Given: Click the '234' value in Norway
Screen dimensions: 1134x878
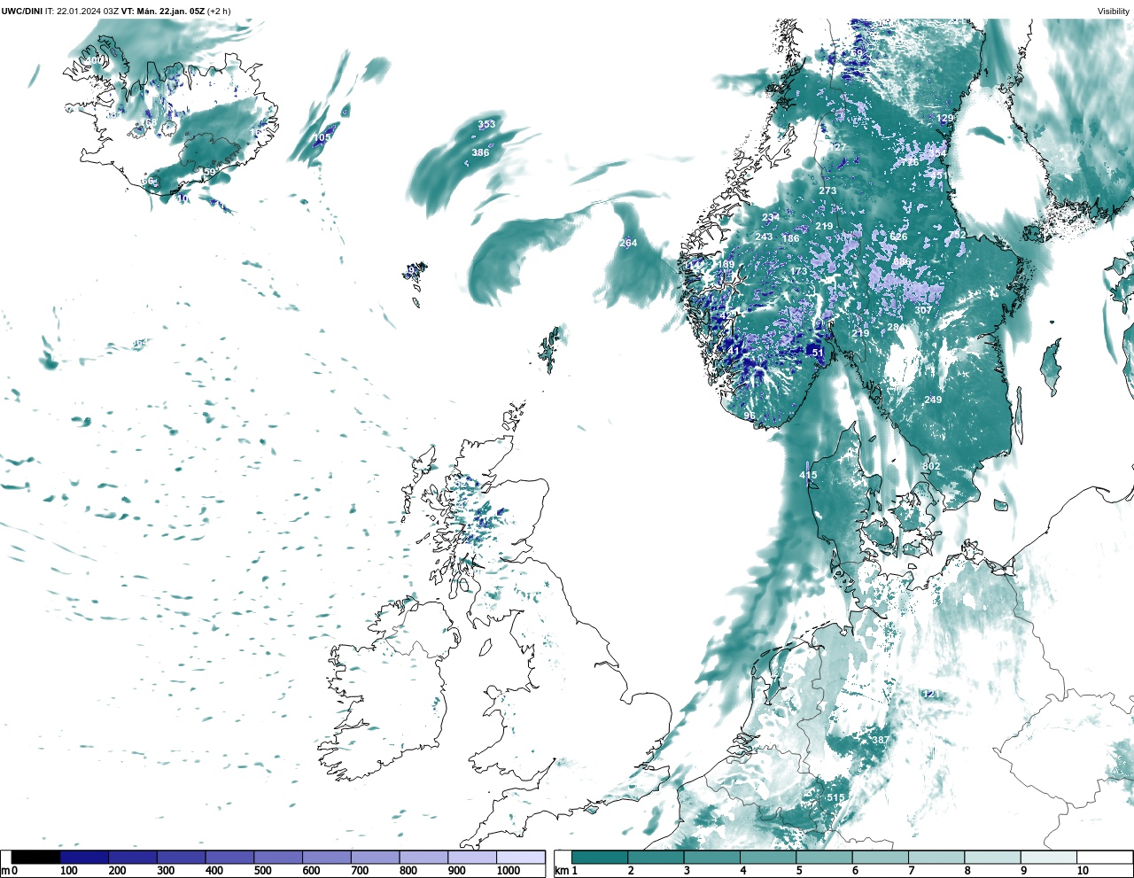Looking at the screenshot, I should (x=771, y=218).
